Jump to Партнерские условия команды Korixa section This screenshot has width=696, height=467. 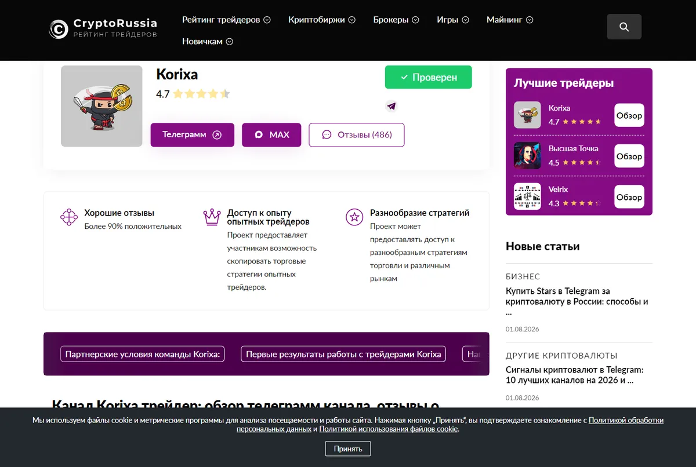(143, 354)
